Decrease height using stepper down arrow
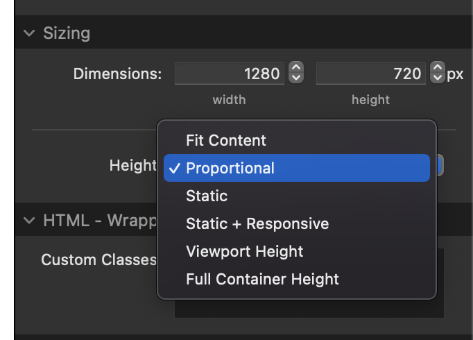 coord(438,78)
